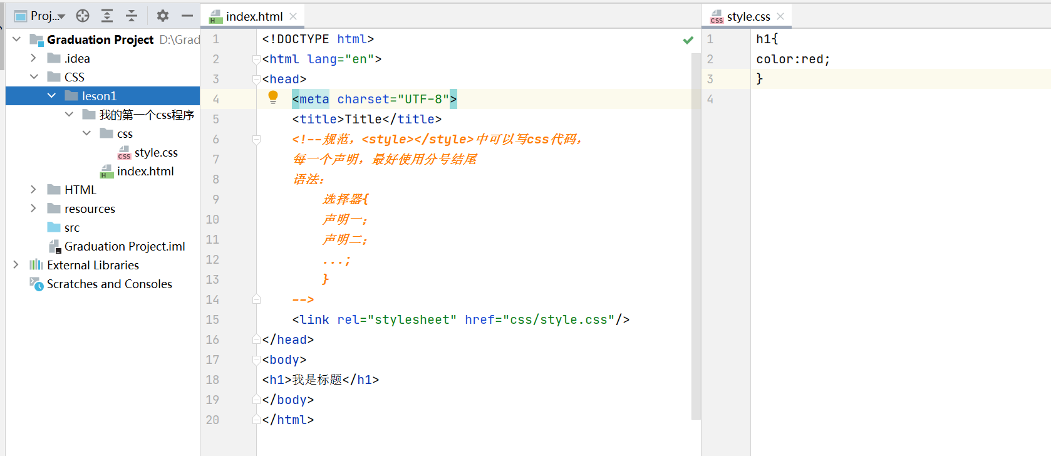
Task: Open the project panel settings gear
Action: (163, 16)
